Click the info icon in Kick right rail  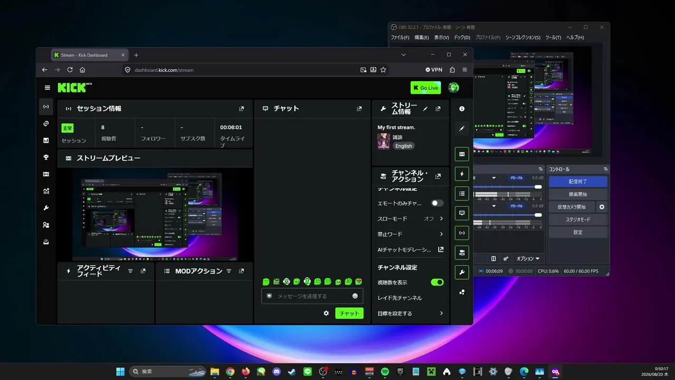(462, 109)
